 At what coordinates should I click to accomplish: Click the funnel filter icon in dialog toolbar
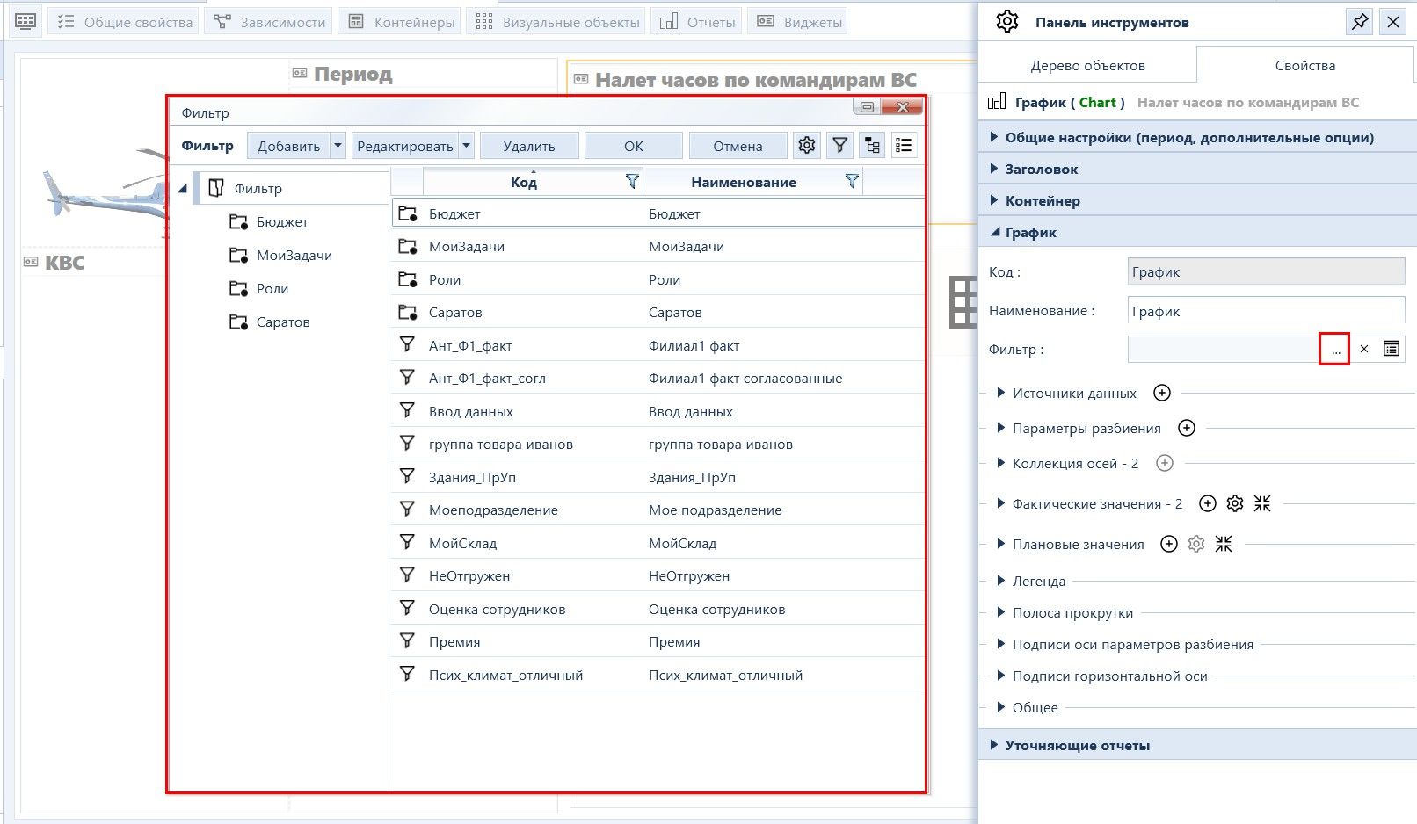[840, 146]
